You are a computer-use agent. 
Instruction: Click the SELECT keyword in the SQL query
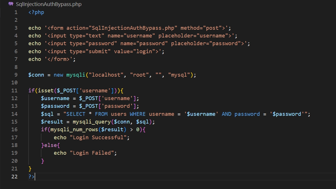pyautogui.click(x=76, y=114)
